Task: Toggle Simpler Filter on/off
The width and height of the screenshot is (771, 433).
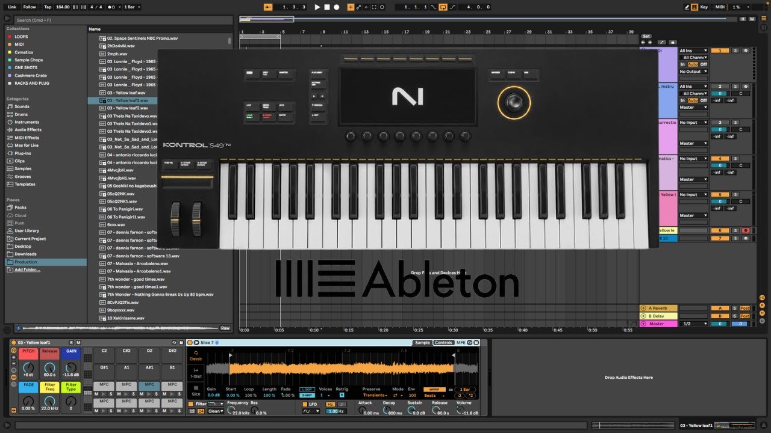Action: coord(191,404)
